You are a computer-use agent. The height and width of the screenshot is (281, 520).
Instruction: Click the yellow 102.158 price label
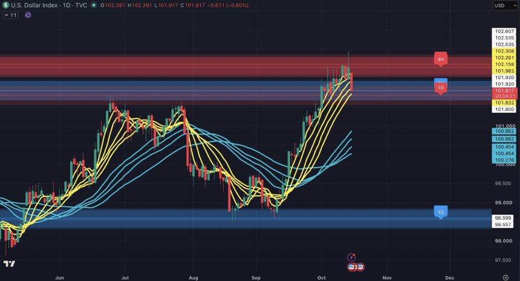click(x=504, y=65)
